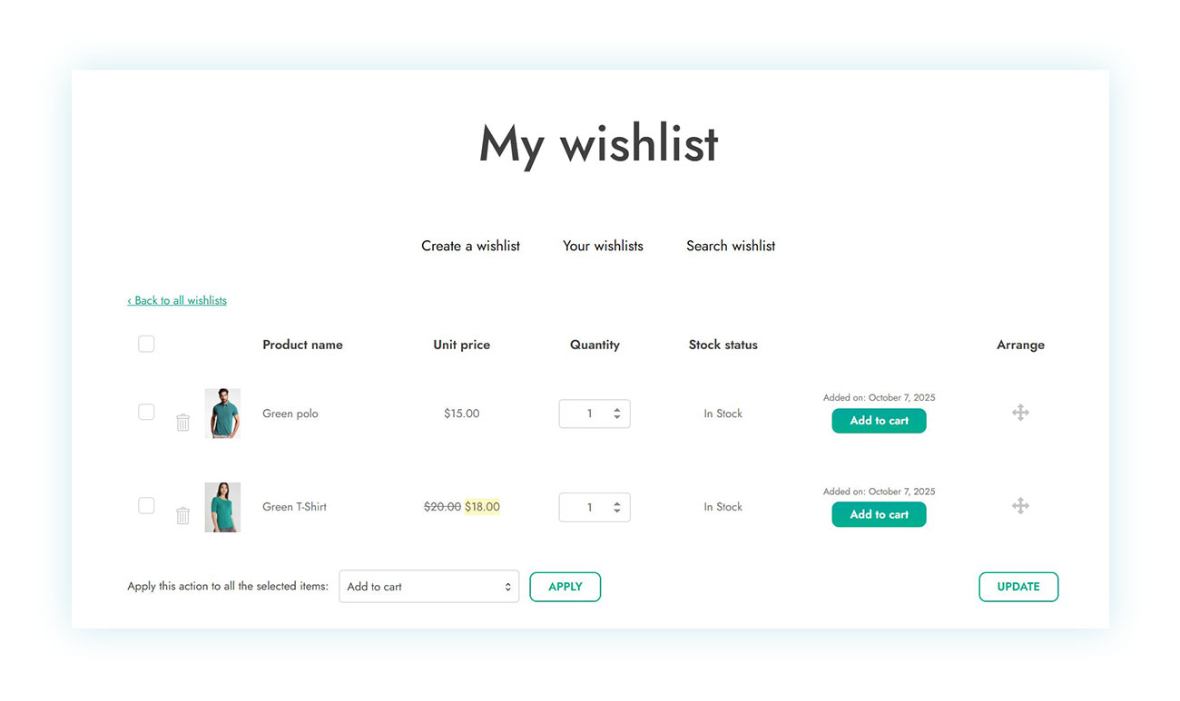Viewport: 1180px width, 701px height.
Task: Click the arrange handle for Green T-Shirt
Action: (1020, 506)
